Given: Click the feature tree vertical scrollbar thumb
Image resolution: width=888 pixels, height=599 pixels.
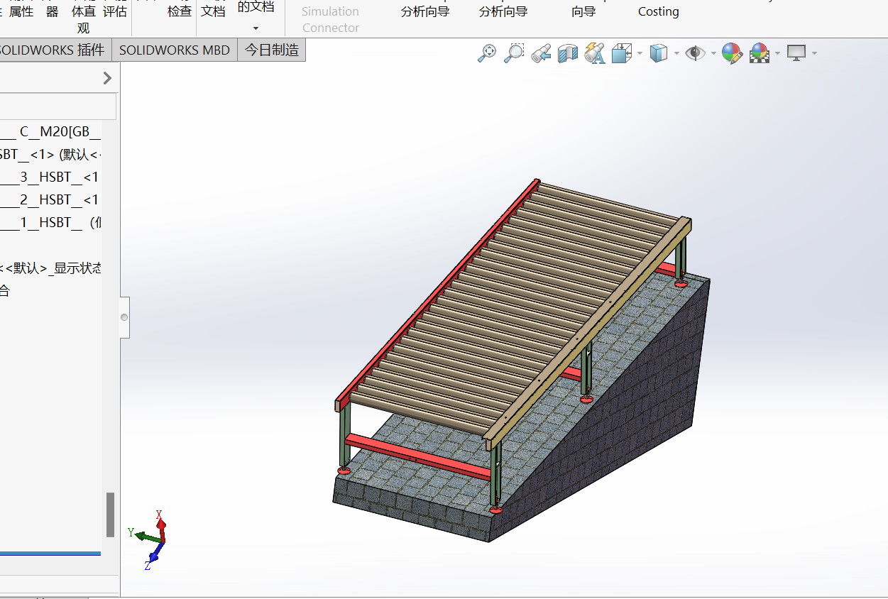Looking at the screenshot, I should (x=110, y=515).
